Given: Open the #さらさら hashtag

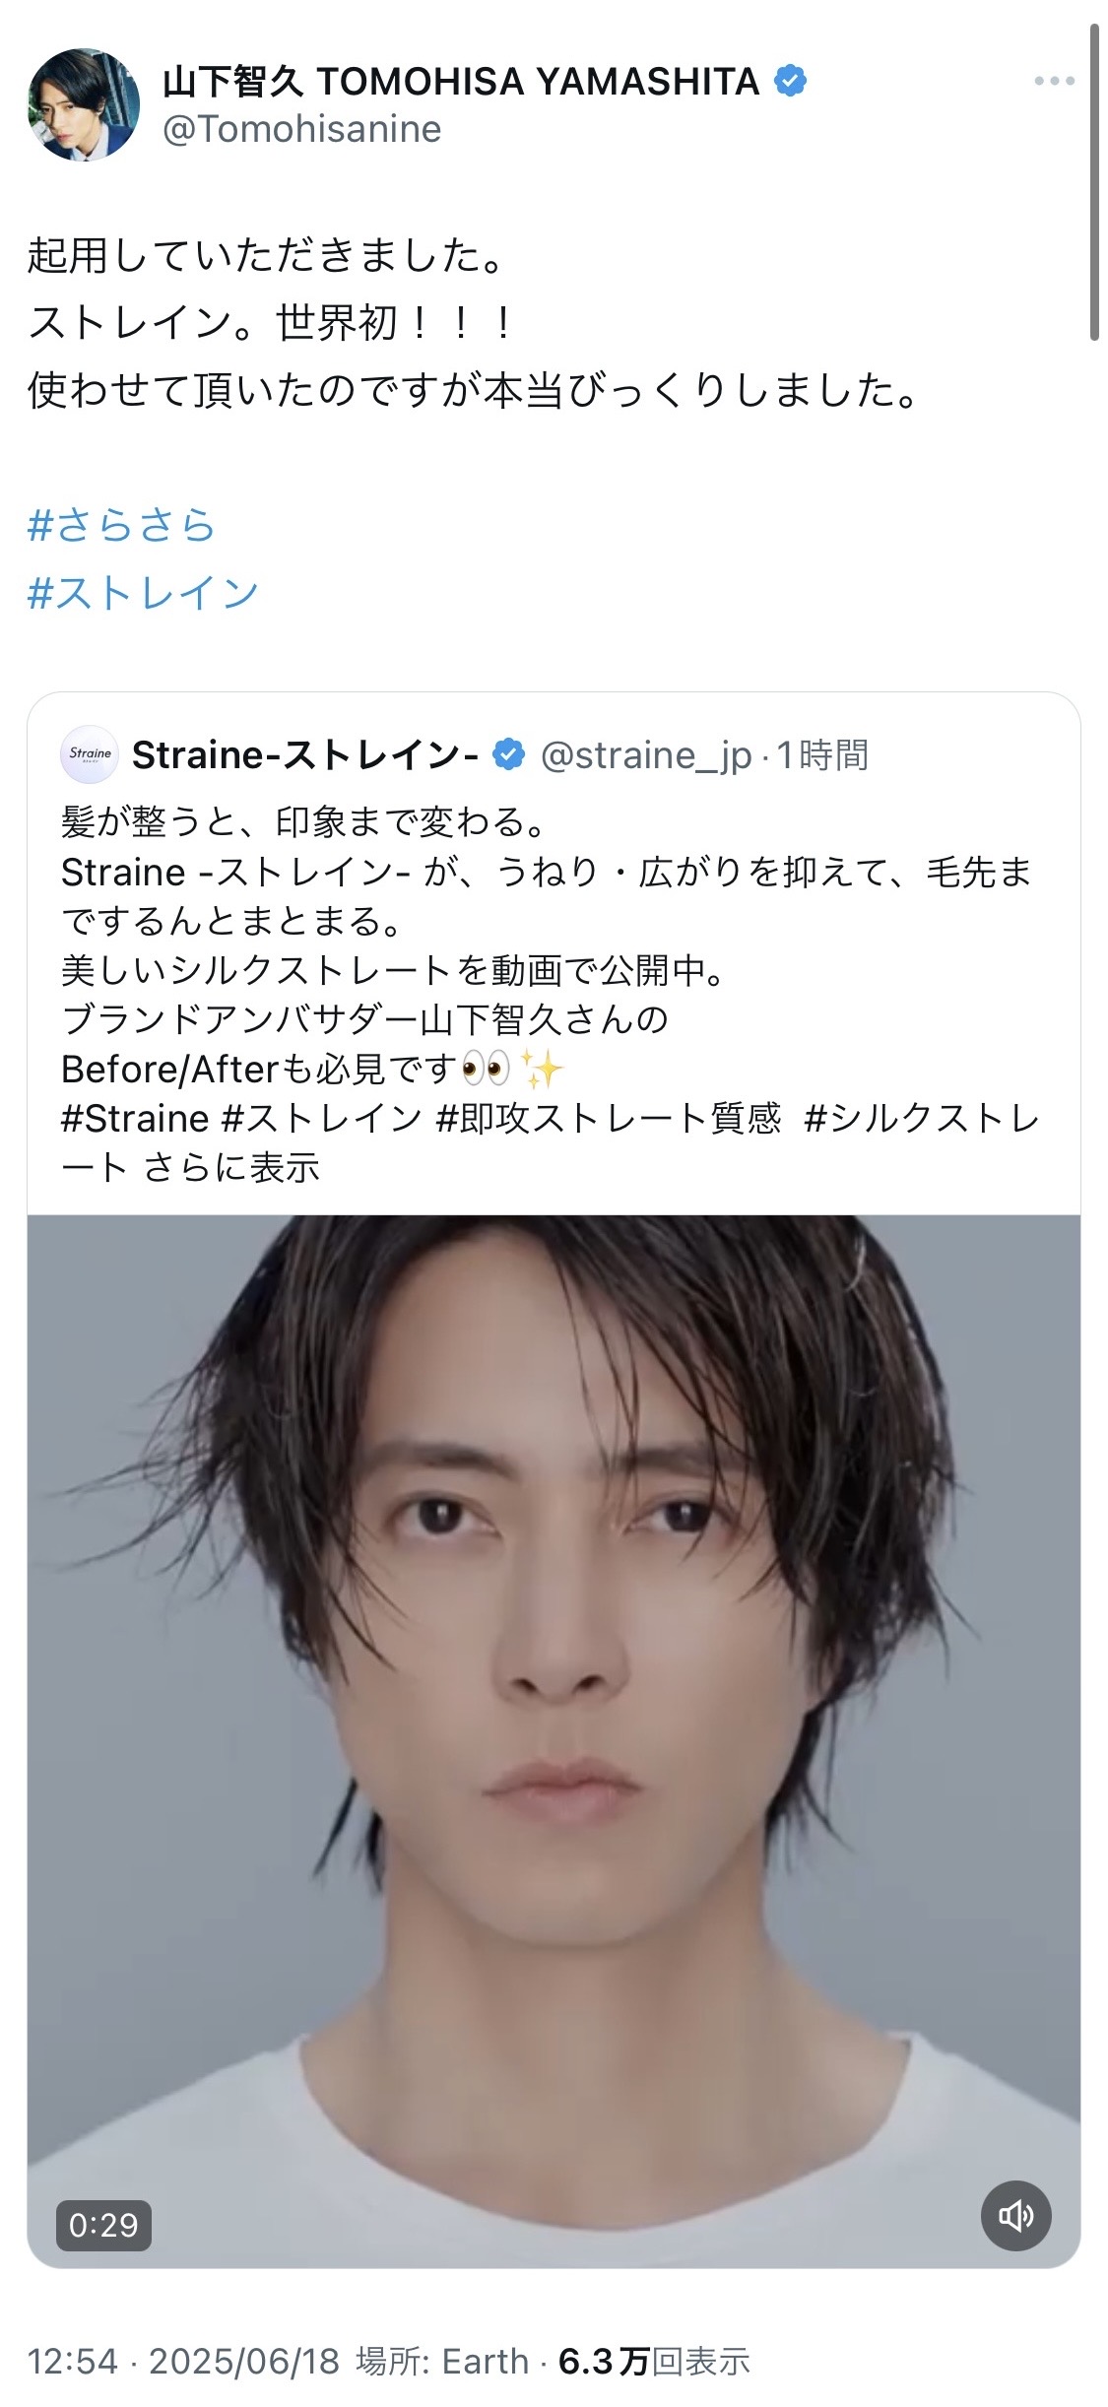Looking at the screenshot, I should pyautogui.click(x=121, y=525).
